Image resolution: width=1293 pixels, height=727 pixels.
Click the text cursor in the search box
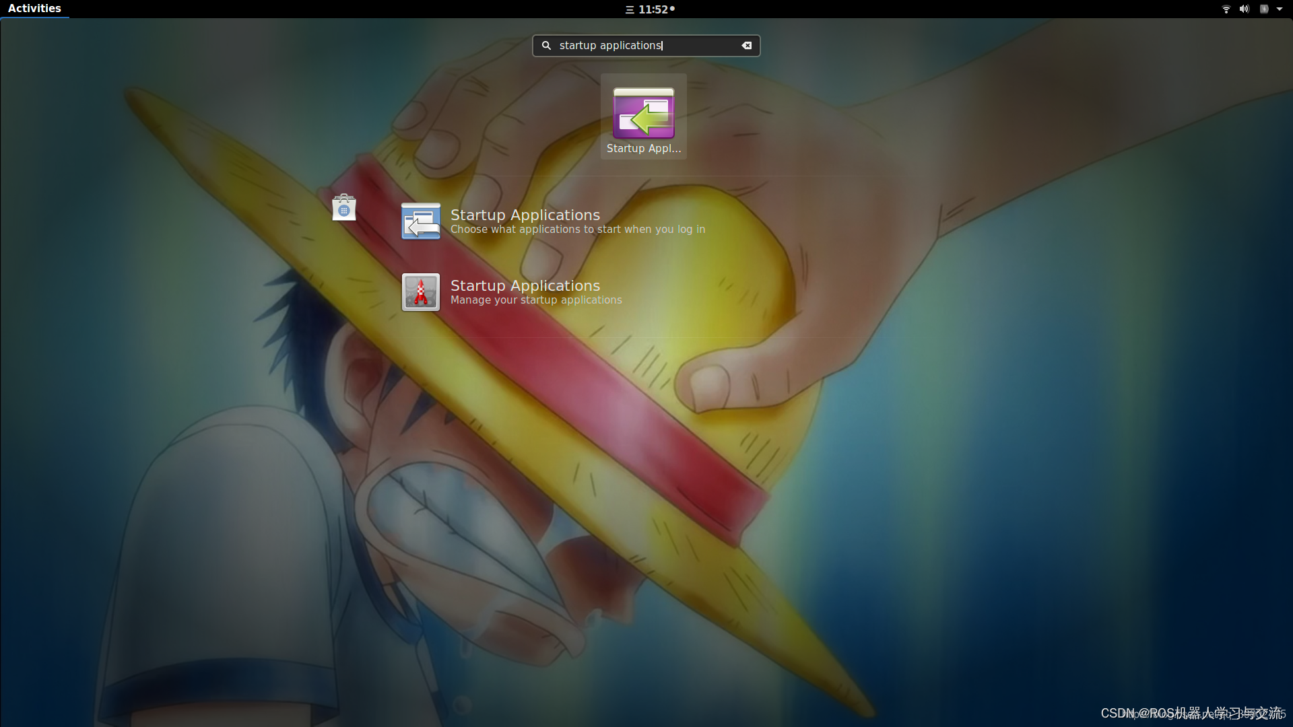pyautogui.click(x=663, y=45)
